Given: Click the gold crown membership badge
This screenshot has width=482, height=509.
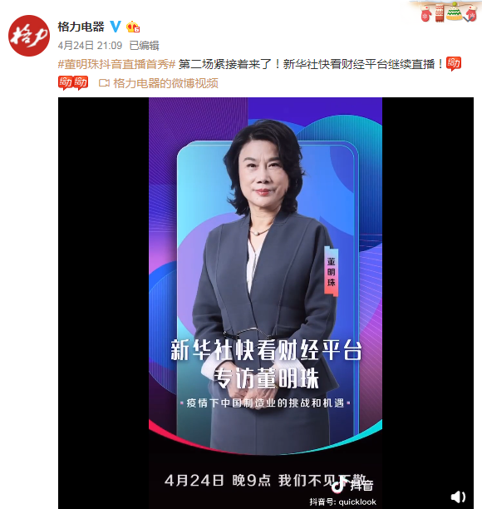Looking at the screenshot, I should point(133,27).
